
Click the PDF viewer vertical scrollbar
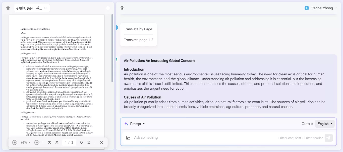point(112,48)
